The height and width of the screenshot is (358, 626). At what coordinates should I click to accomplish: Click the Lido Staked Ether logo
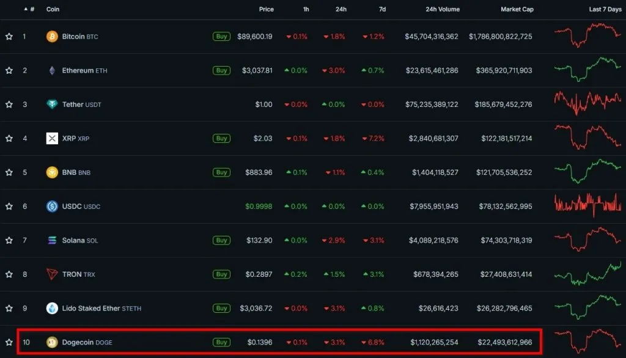52,308
